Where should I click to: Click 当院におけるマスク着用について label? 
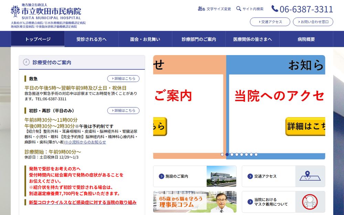271,202
